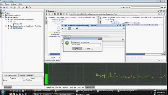The image size is (168, 95).
Task: Open the Tools menu
Action: tap(7, 4)
